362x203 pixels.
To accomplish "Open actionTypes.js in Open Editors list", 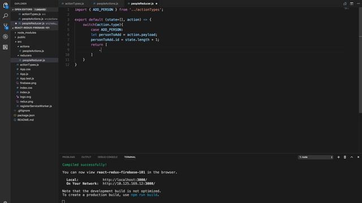I will point(34,14).
